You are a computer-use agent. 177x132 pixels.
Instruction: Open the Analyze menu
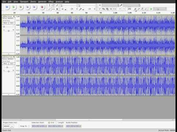tap(59, 1)
